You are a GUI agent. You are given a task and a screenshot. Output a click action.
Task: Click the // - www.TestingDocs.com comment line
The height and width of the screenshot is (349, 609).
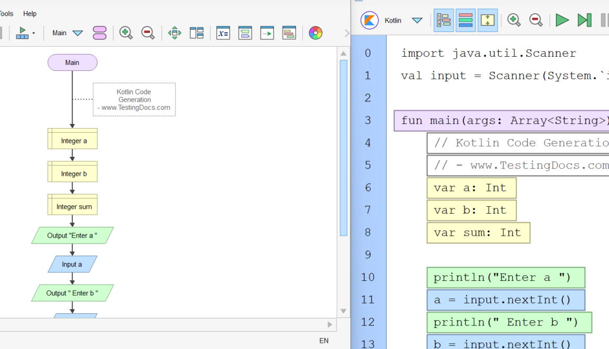click(518, 165)
